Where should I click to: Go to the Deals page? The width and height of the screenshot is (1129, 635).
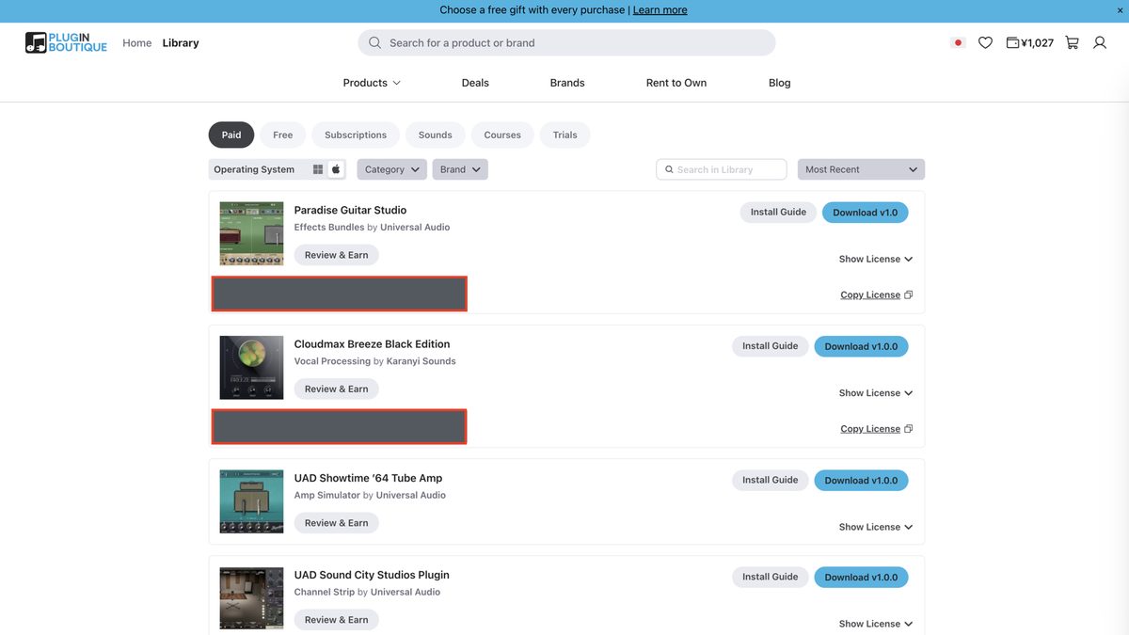[x=475, y=83]
